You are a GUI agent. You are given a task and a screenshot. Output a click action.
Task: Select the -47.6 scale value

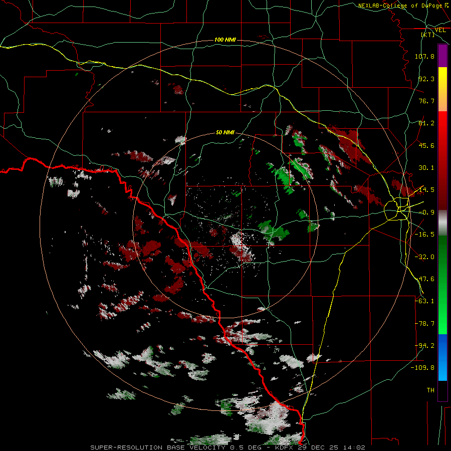pyautogui.click(x=424, y=279)
